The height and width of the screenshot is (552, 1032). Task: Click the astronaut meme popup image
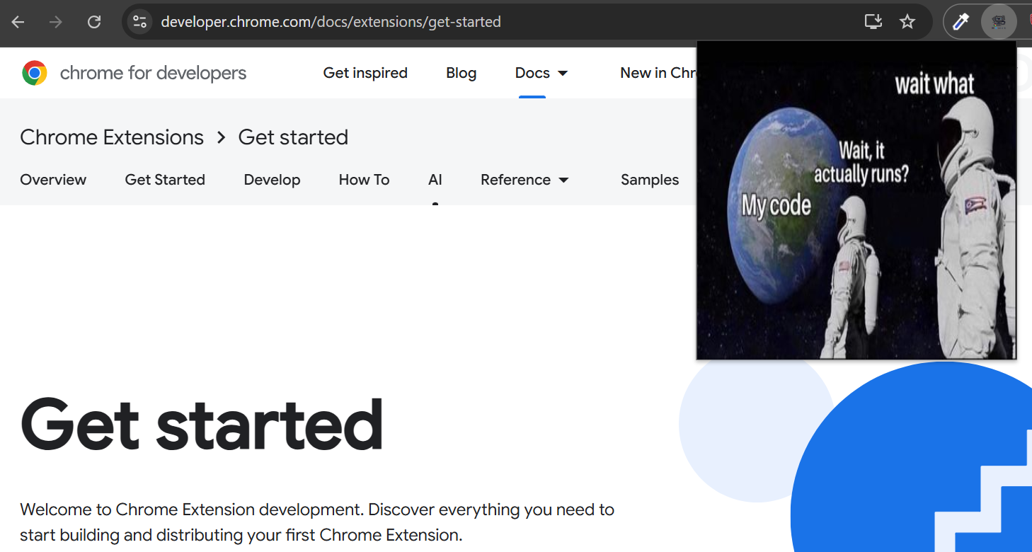point(856,200)
